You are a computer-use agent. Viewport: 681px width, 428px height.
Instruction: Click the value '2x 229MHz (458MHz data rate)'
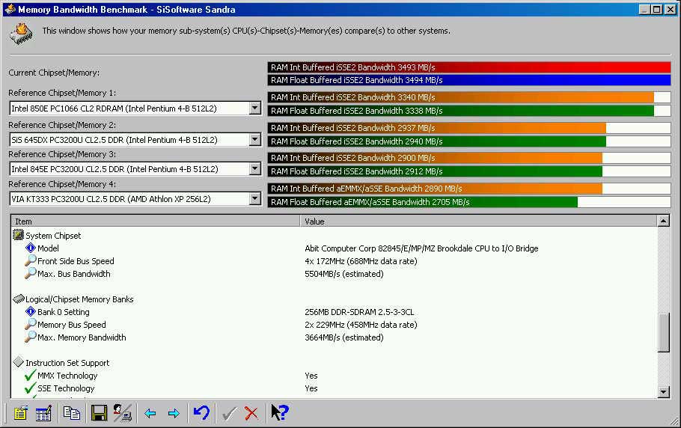pos(361,325)
